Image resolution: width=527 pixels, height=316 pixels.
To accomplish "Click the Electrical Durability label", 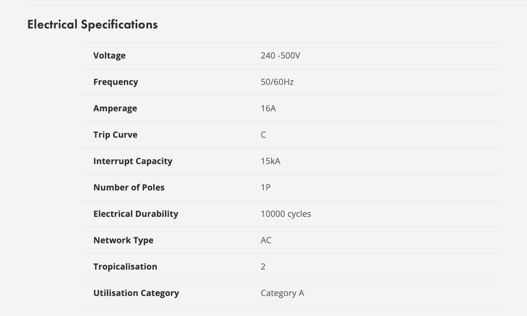I will pos(136,213).
